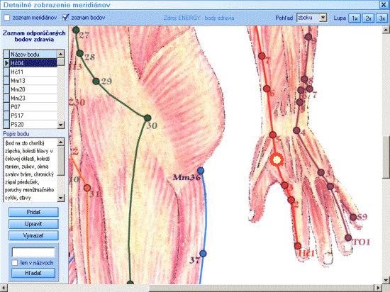
Task: Click the search text input field
Action: tap(33, 252)
